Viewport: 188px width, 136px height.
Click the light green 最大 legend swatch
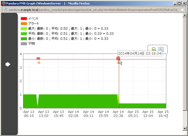tap(24, 29)
